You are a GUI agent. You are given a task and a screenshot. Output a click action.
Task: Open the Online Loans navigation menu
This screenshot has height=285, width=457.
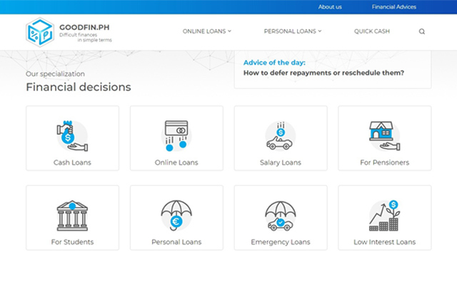point(207,31)
